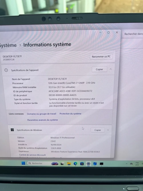Image resolution: width=143 pixels, height=191 pixels.
Task: Open Protection du système link
Action: [x=70, y=114]
